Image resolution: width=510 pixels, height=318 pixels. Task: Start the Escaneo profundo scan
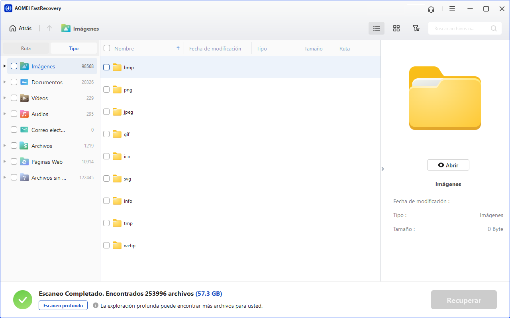[x=63, y=306]
